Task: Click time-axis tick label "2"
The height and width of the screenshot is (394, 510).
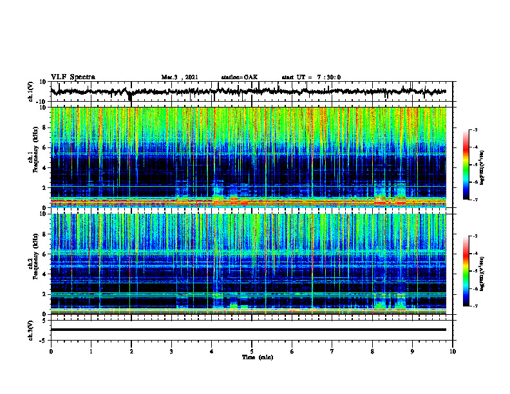Action: [x=131, y=352]
